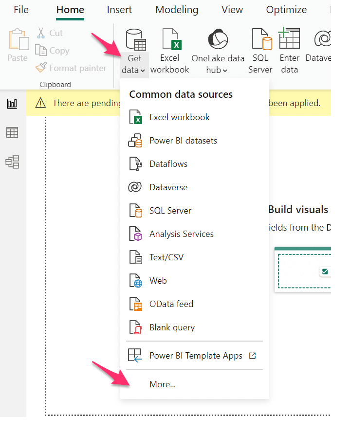Click the Copy button in Clipboard group
The image size is (351, 434).
click(x=52, y=51)
